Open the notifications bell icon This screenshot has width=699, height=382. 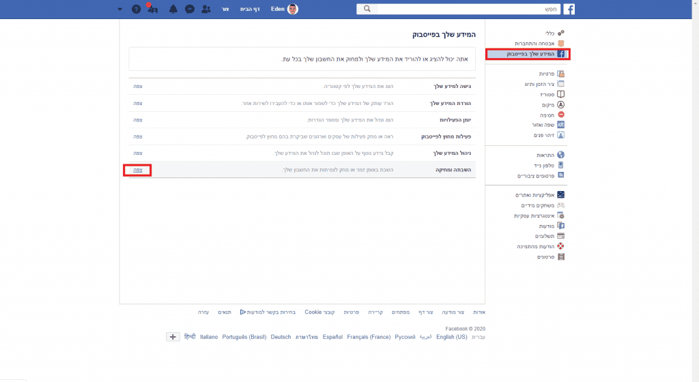[173, 9]
